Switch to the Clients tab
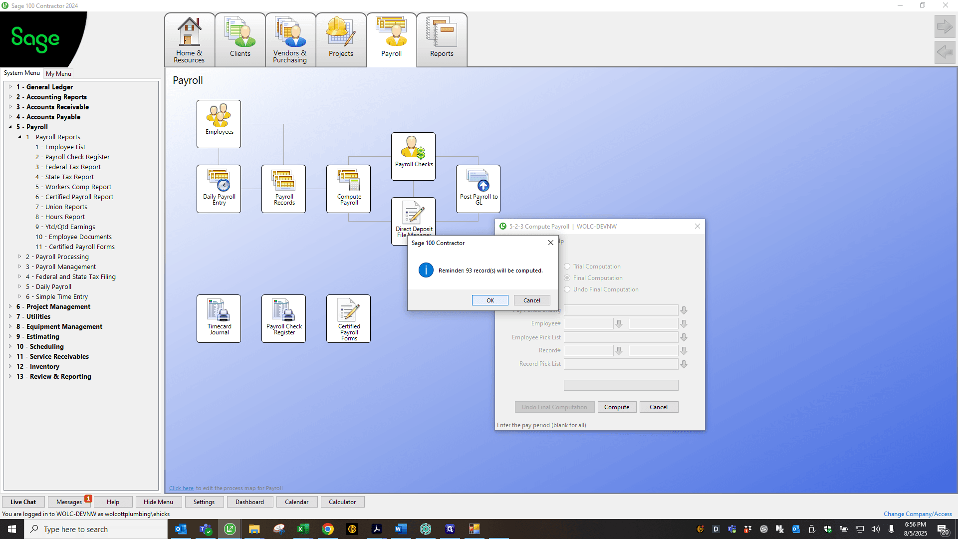 pos(240,40)
